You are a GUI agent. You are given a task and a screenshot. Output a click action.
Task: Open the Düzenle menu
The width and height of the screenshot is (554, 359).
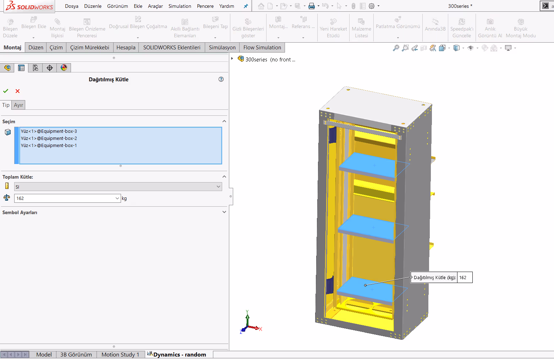click(x=93, y=6)
